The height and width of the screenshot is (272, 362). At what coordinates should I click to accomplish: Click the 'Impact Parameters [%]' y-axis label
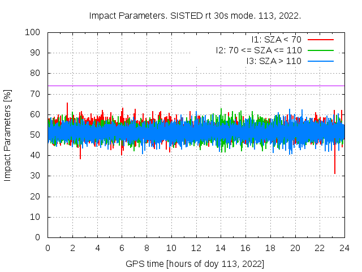coord(8,135)
